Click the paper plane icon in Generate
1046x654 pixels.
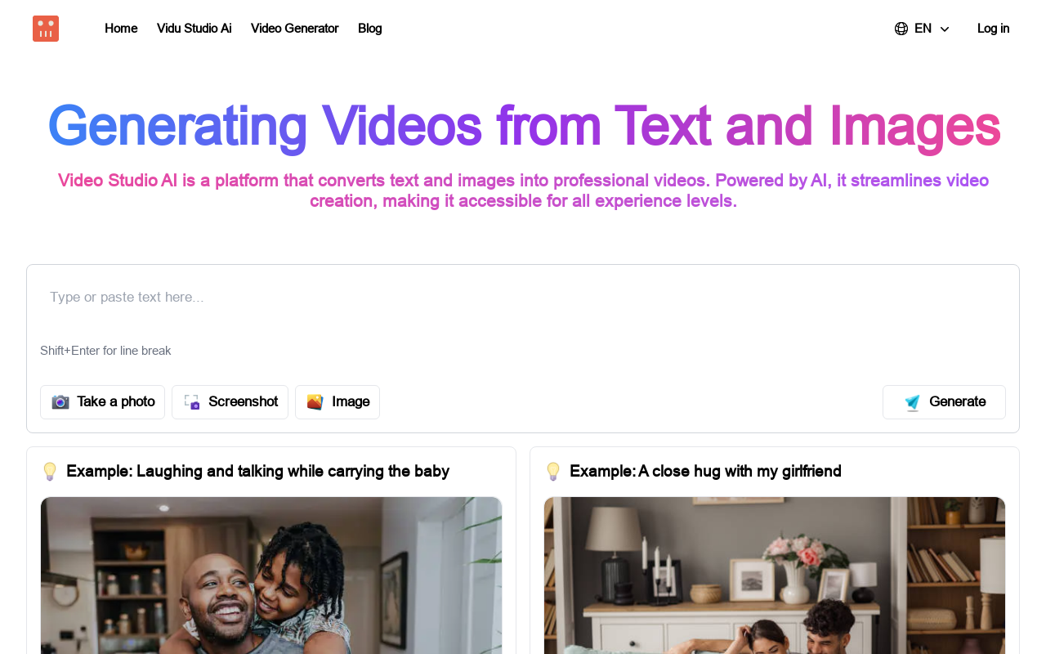(912, 402)
